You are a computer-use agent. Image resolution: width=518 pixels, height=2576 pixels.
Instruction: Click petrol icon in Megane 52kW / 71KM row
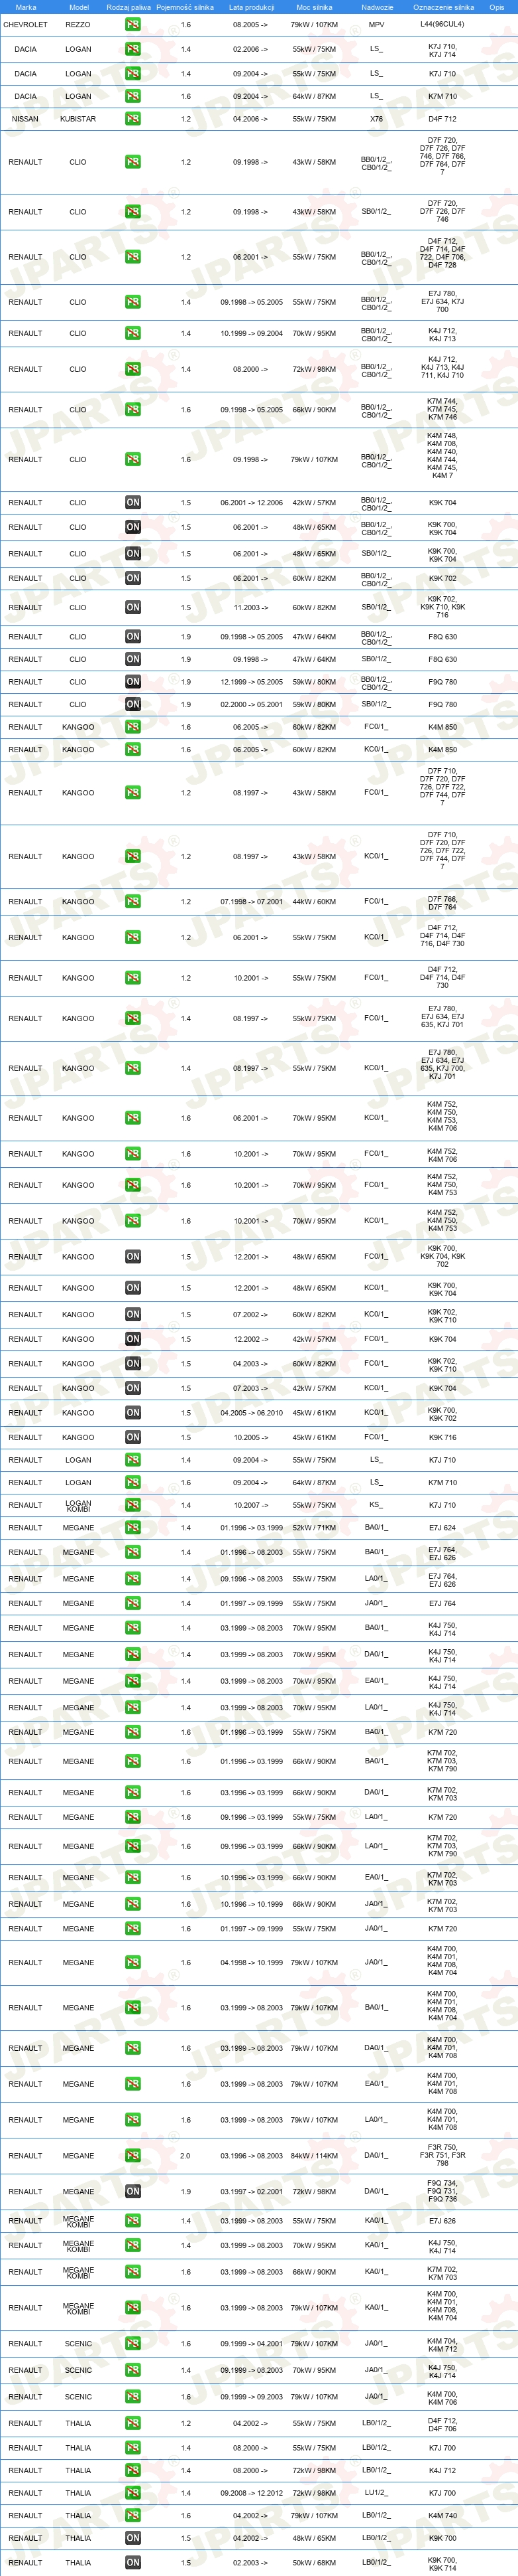132,1527
